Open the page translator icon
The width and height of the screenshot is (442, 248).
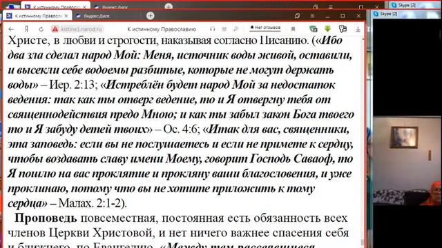(x=343, y=29)
